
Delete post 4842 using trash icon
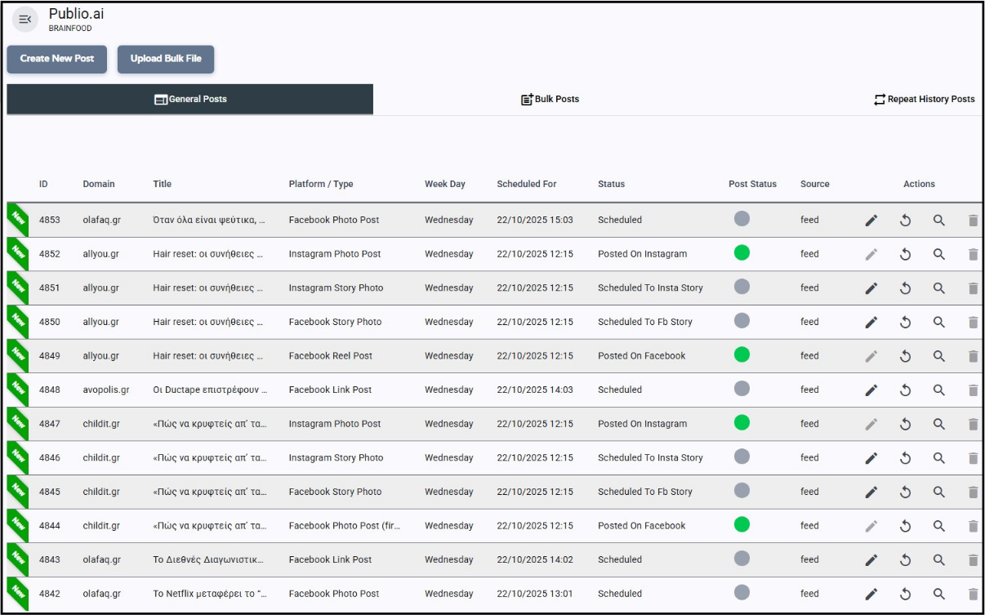[x=973, y=595]
